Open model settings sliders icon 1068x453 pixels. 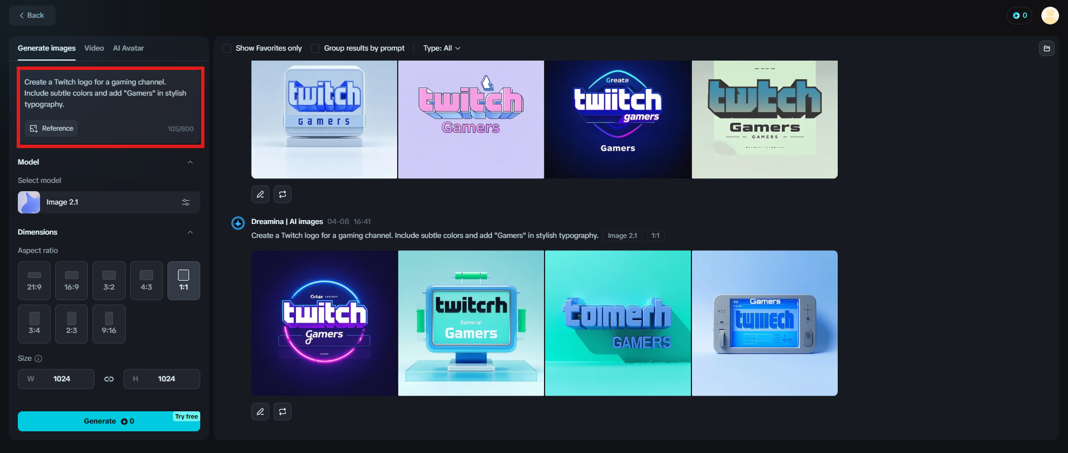186,202
